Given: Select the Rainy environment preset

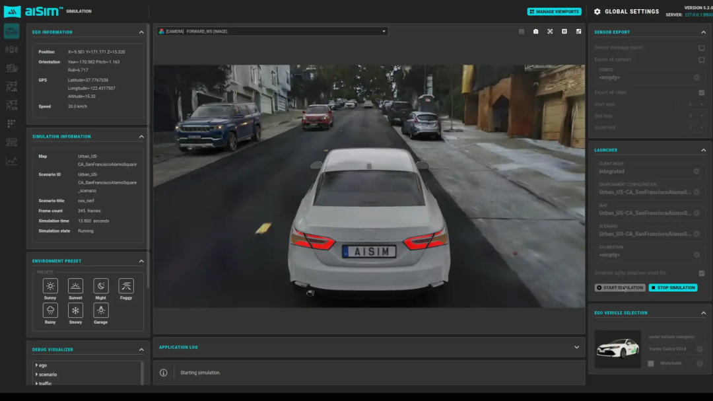Looking at the screenshot, I should click(x=50, y=310).
